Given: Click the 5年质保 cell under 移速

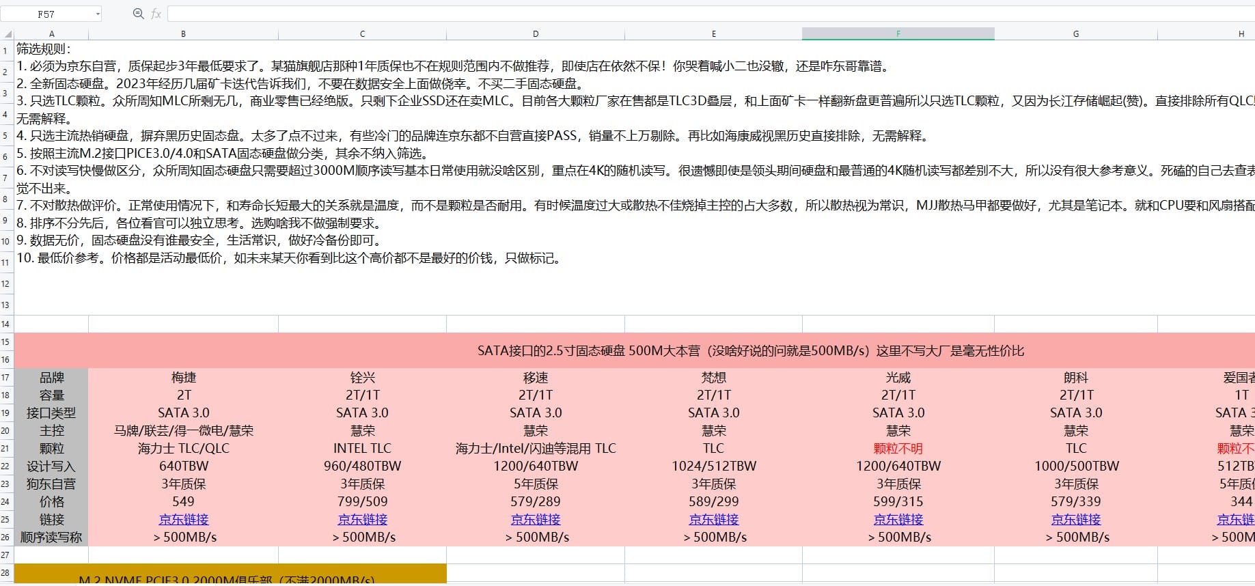Looking at the screenshot, I should (x=536, y=484).
